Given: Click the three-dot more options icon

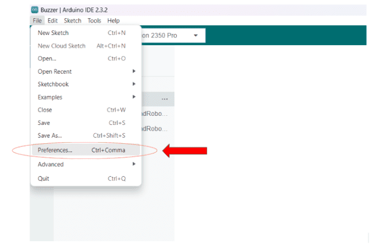Looking at the screenshot, I should pos(164,99).
